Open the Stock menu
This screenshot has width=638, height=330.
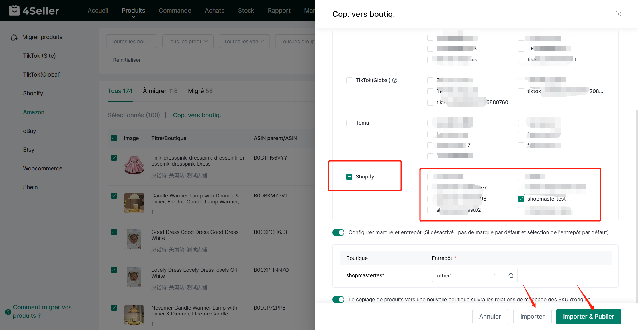click(246, 11)
